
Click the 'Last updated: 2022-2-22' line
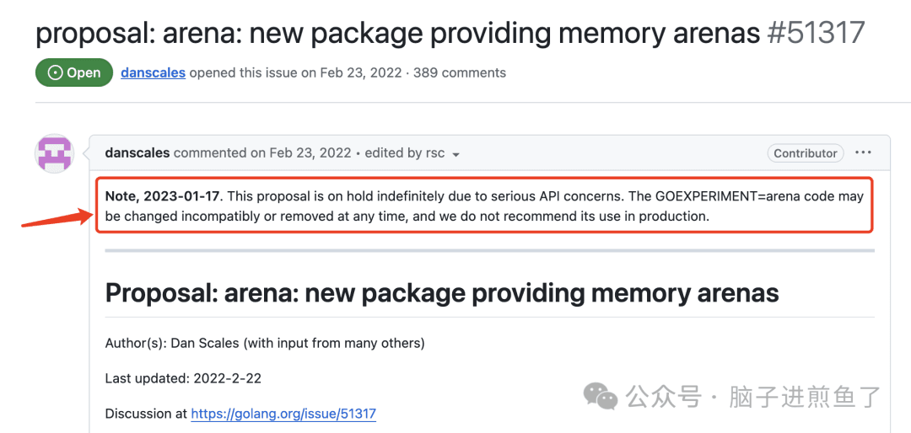tap(183, 379)
